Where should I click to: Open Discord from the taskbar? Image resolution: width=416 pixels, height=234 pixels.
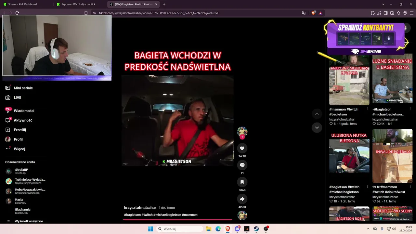(x=237, y=229)
